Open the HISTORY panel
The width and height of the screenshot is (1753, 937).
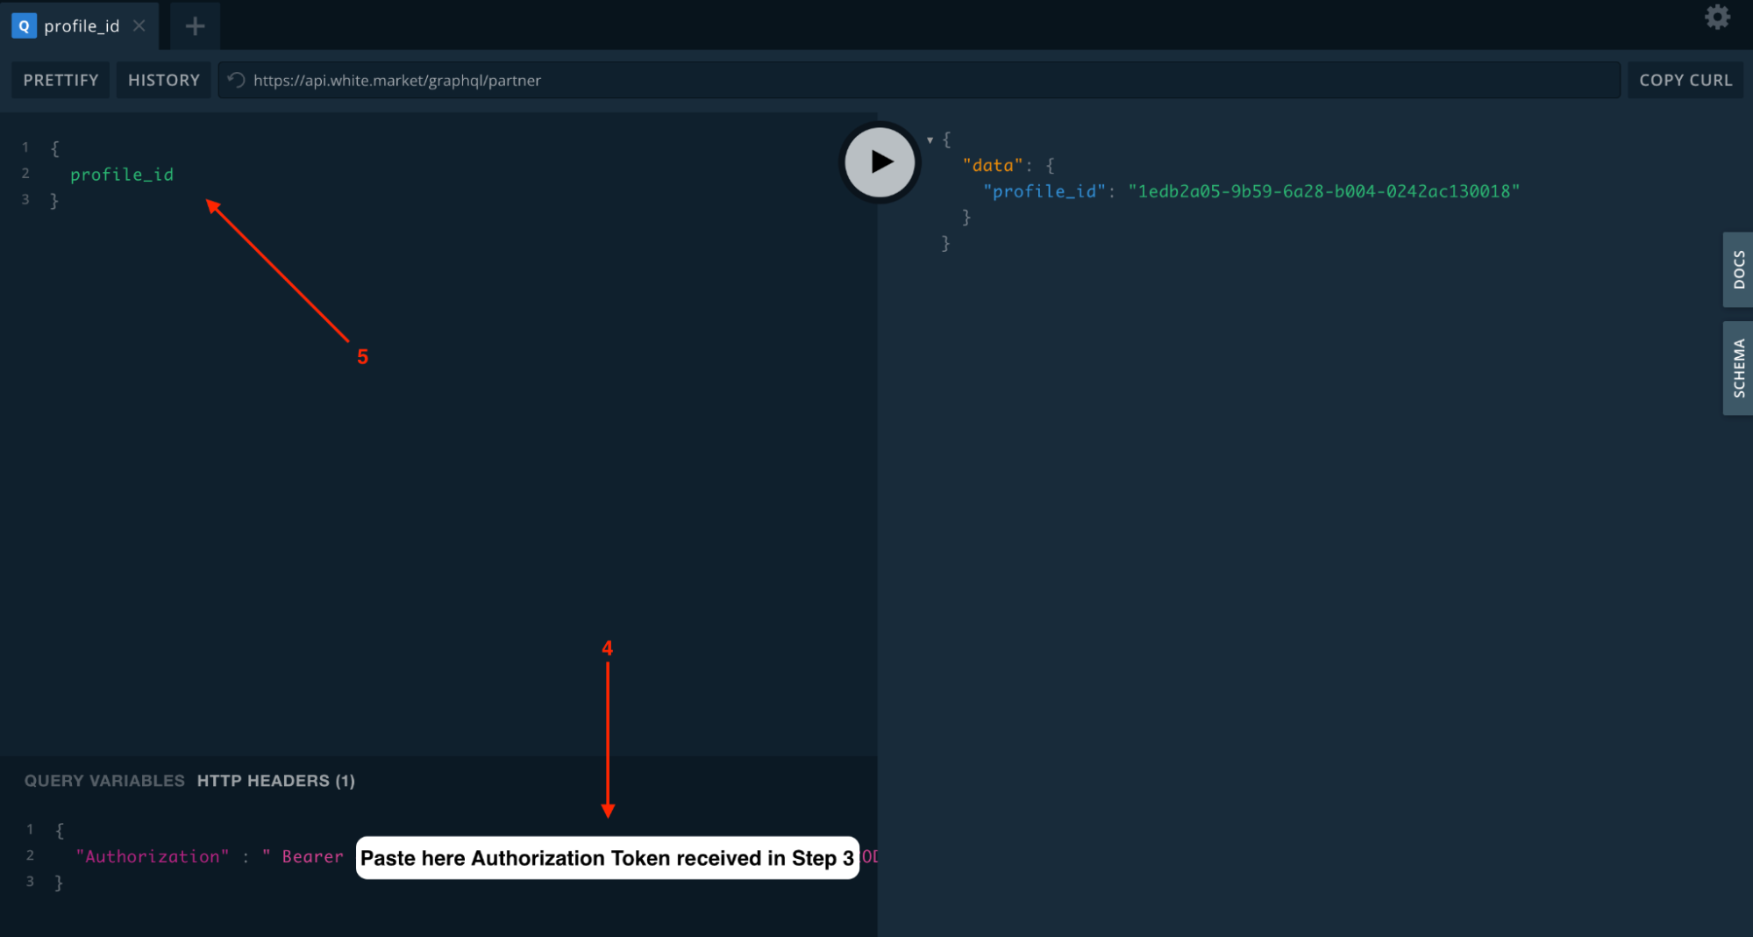pyautogui.click(x=163, y=80)
